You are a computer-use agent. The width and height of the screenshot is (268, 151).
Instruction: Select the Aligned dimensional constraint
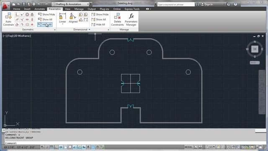click(73, 18)
